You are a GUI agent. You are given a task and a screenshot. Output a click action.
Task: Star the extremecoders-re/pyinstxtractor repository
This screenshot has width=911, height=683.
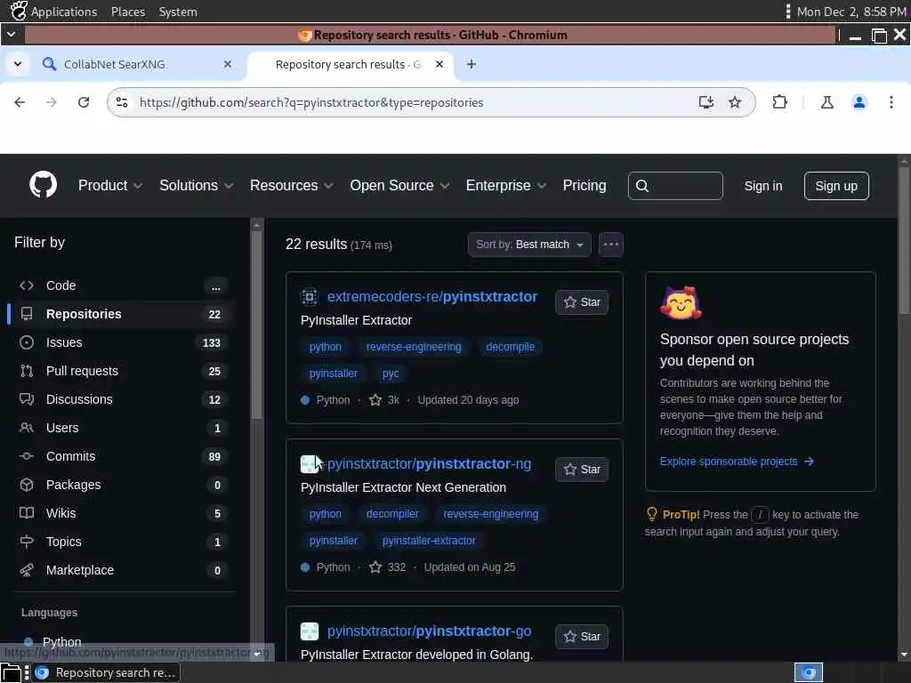582,302
